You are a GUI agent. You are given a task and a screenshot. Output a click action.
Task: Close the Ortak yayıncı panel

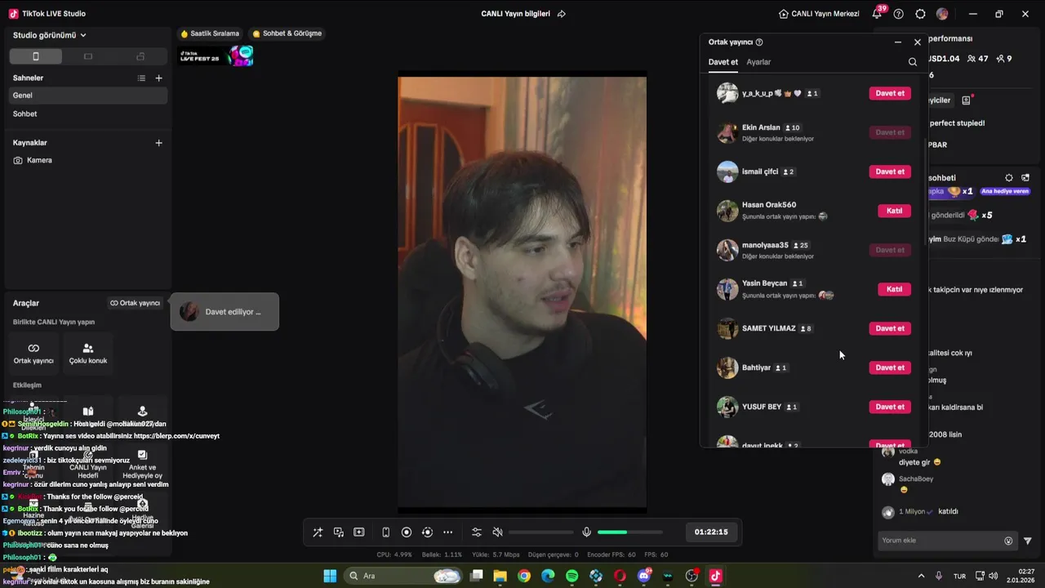click(x=918, y=42)
